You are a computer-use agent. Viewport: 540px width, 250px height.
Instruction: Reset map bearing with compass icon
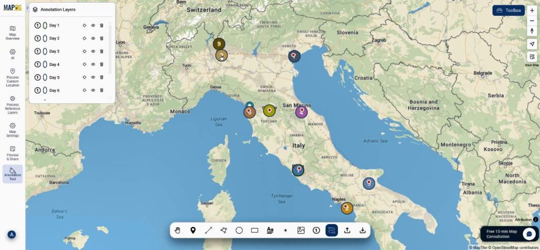pyautogui.click(x=532, y=31)
